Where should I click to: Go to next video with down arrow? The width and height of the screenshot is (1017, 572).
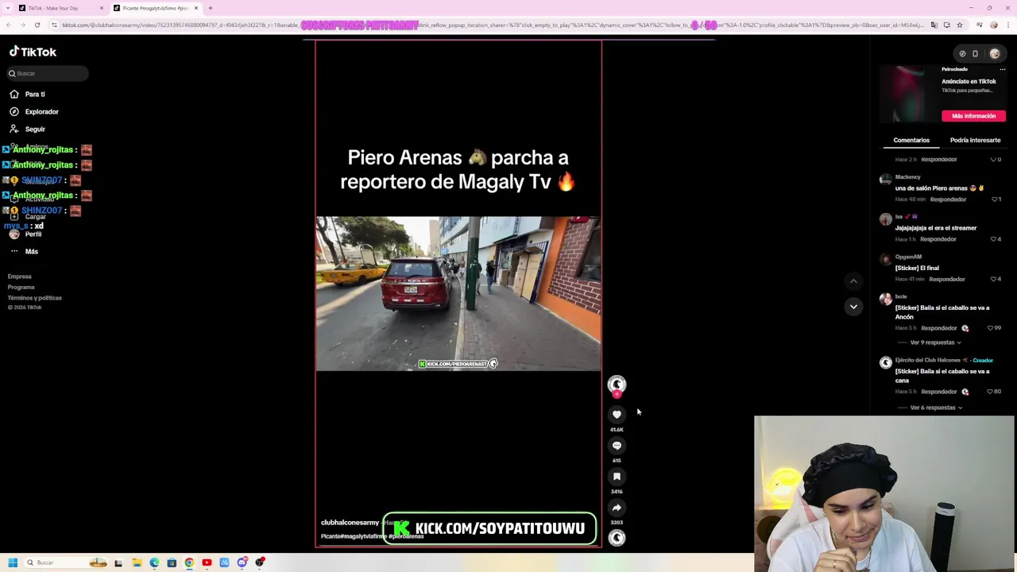(x=853, y=307)
